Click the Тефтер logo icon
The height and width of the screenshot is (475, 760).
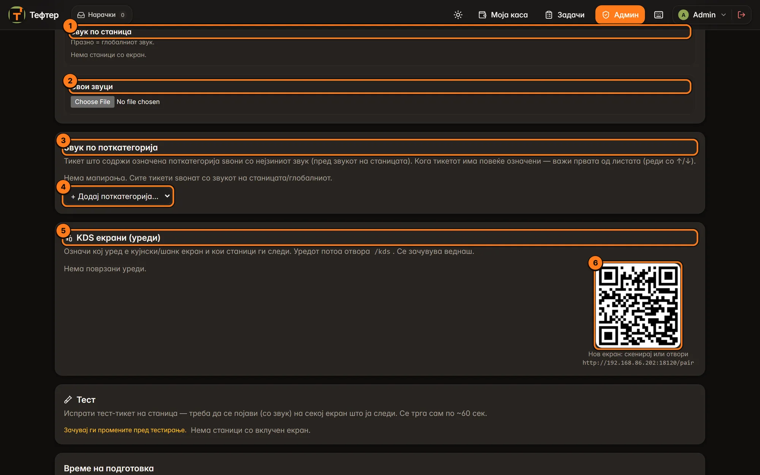(17, 15)
